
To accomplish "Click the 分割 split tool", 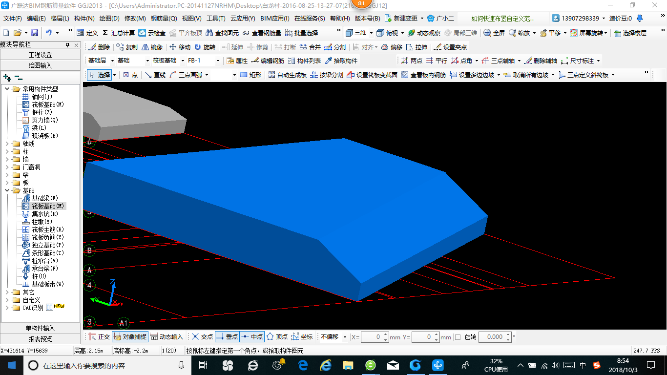I will click(x=335, y=47).
